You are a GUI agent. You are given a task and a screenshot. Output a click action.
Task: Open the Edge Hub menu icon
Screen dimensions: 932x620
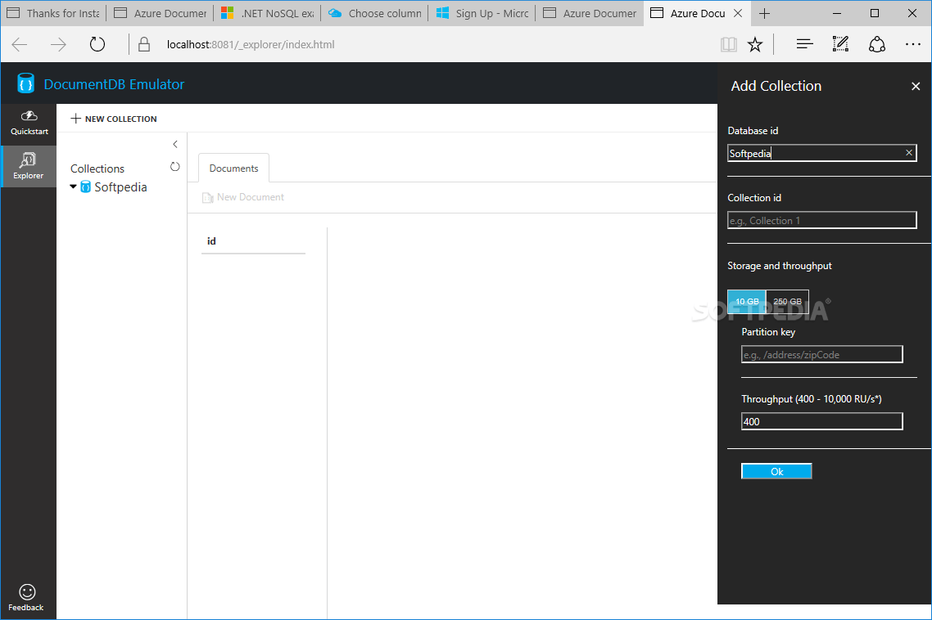(x=804, y=44)
